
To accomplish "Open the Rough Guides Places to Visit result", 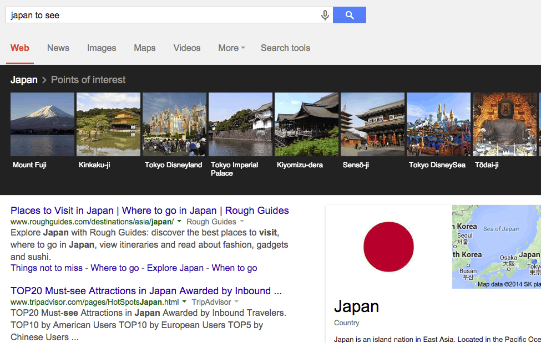I will (x=150, y=211).
